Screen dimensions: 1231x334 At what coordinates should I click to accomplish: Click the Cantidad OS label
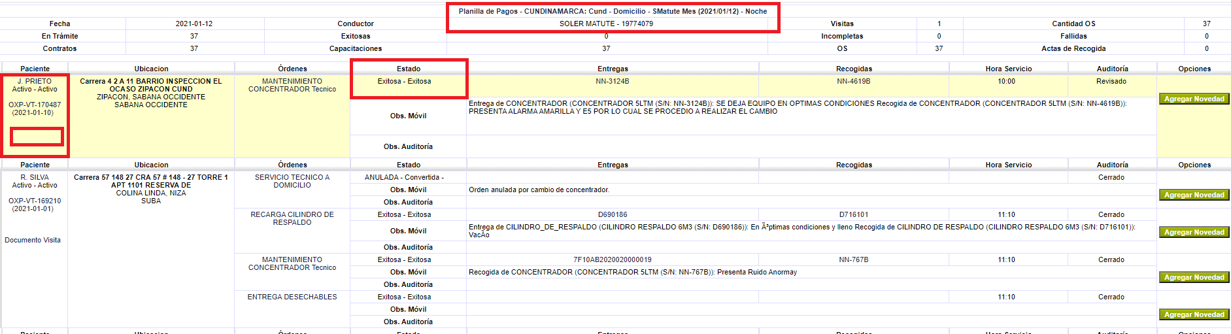pyautogui.click(x=1073, y=24)
